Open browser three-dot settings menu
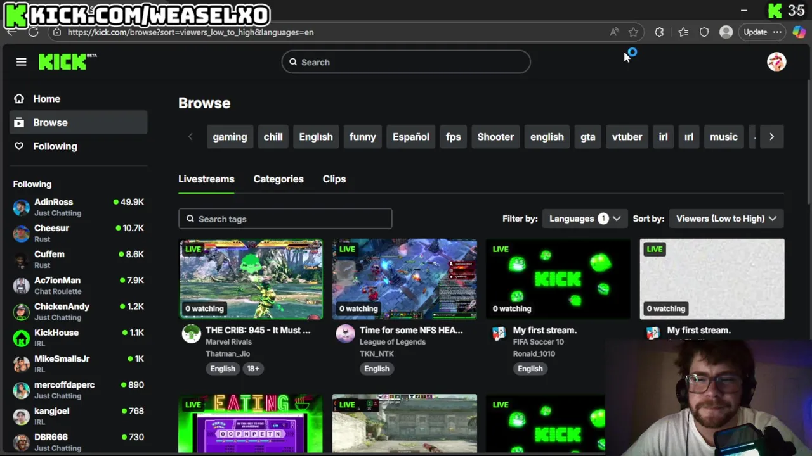Screen dimensions: 812x456 pyautogui.click(x=778, y=32)
